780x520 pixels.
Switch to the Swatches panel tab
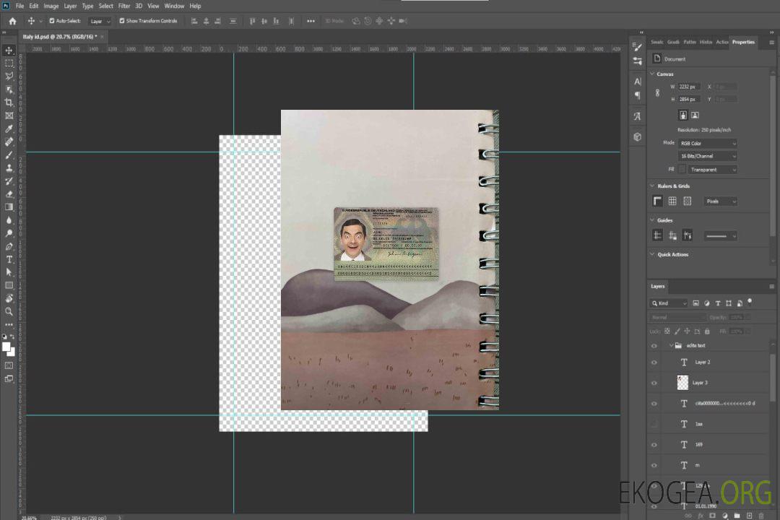coord(656,42)
